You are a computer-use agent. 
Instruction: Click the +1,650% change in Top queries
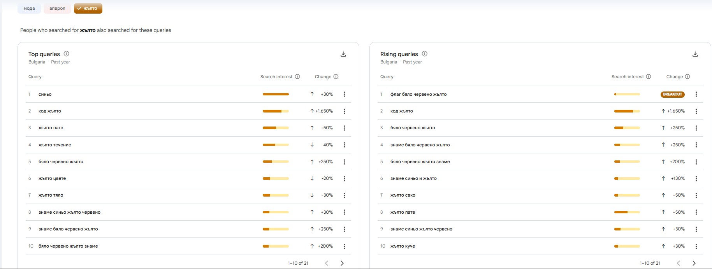(x=324, y=111)
